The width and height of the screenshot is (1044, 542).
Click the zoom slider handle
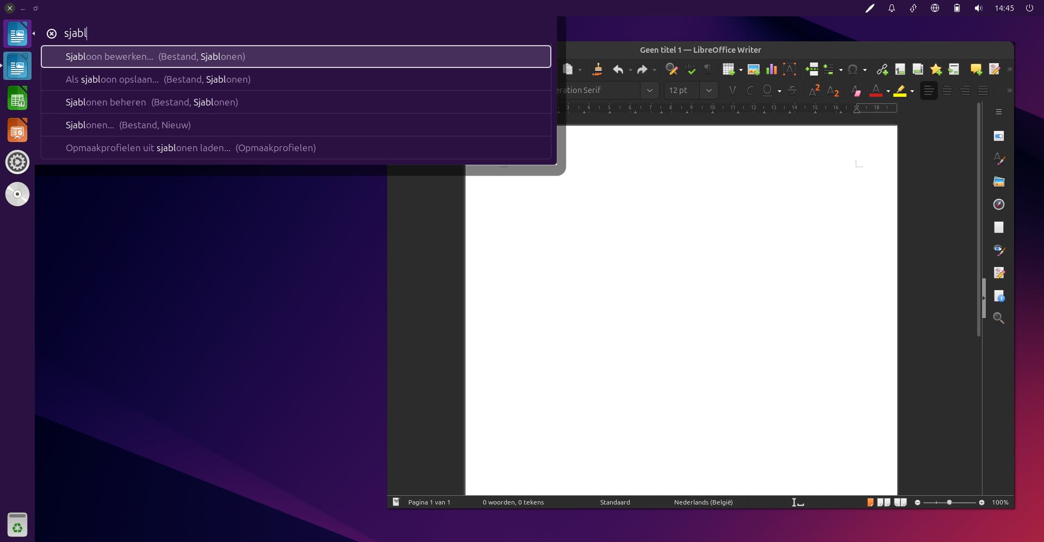pyautogui.click(x=949, y=502)
